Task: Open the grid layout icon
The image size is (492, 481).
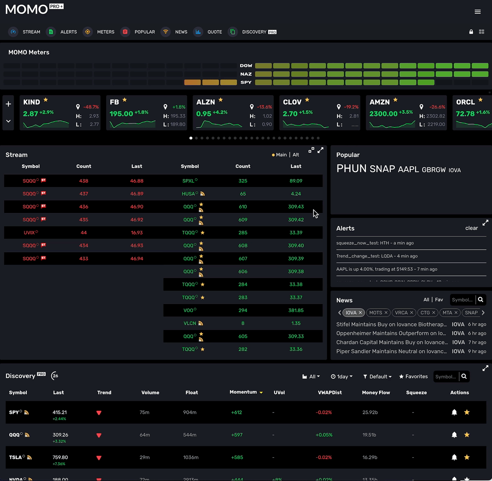Action: pyautogui.click(x=481, y=32)
